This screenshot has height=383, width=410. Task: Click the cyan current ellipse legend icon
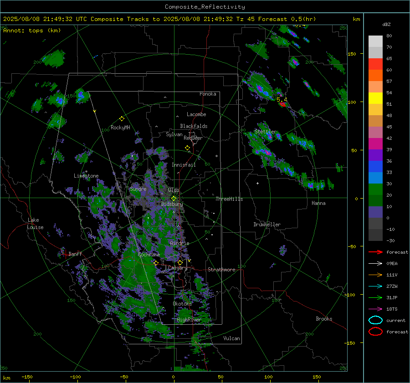[375, 320]
